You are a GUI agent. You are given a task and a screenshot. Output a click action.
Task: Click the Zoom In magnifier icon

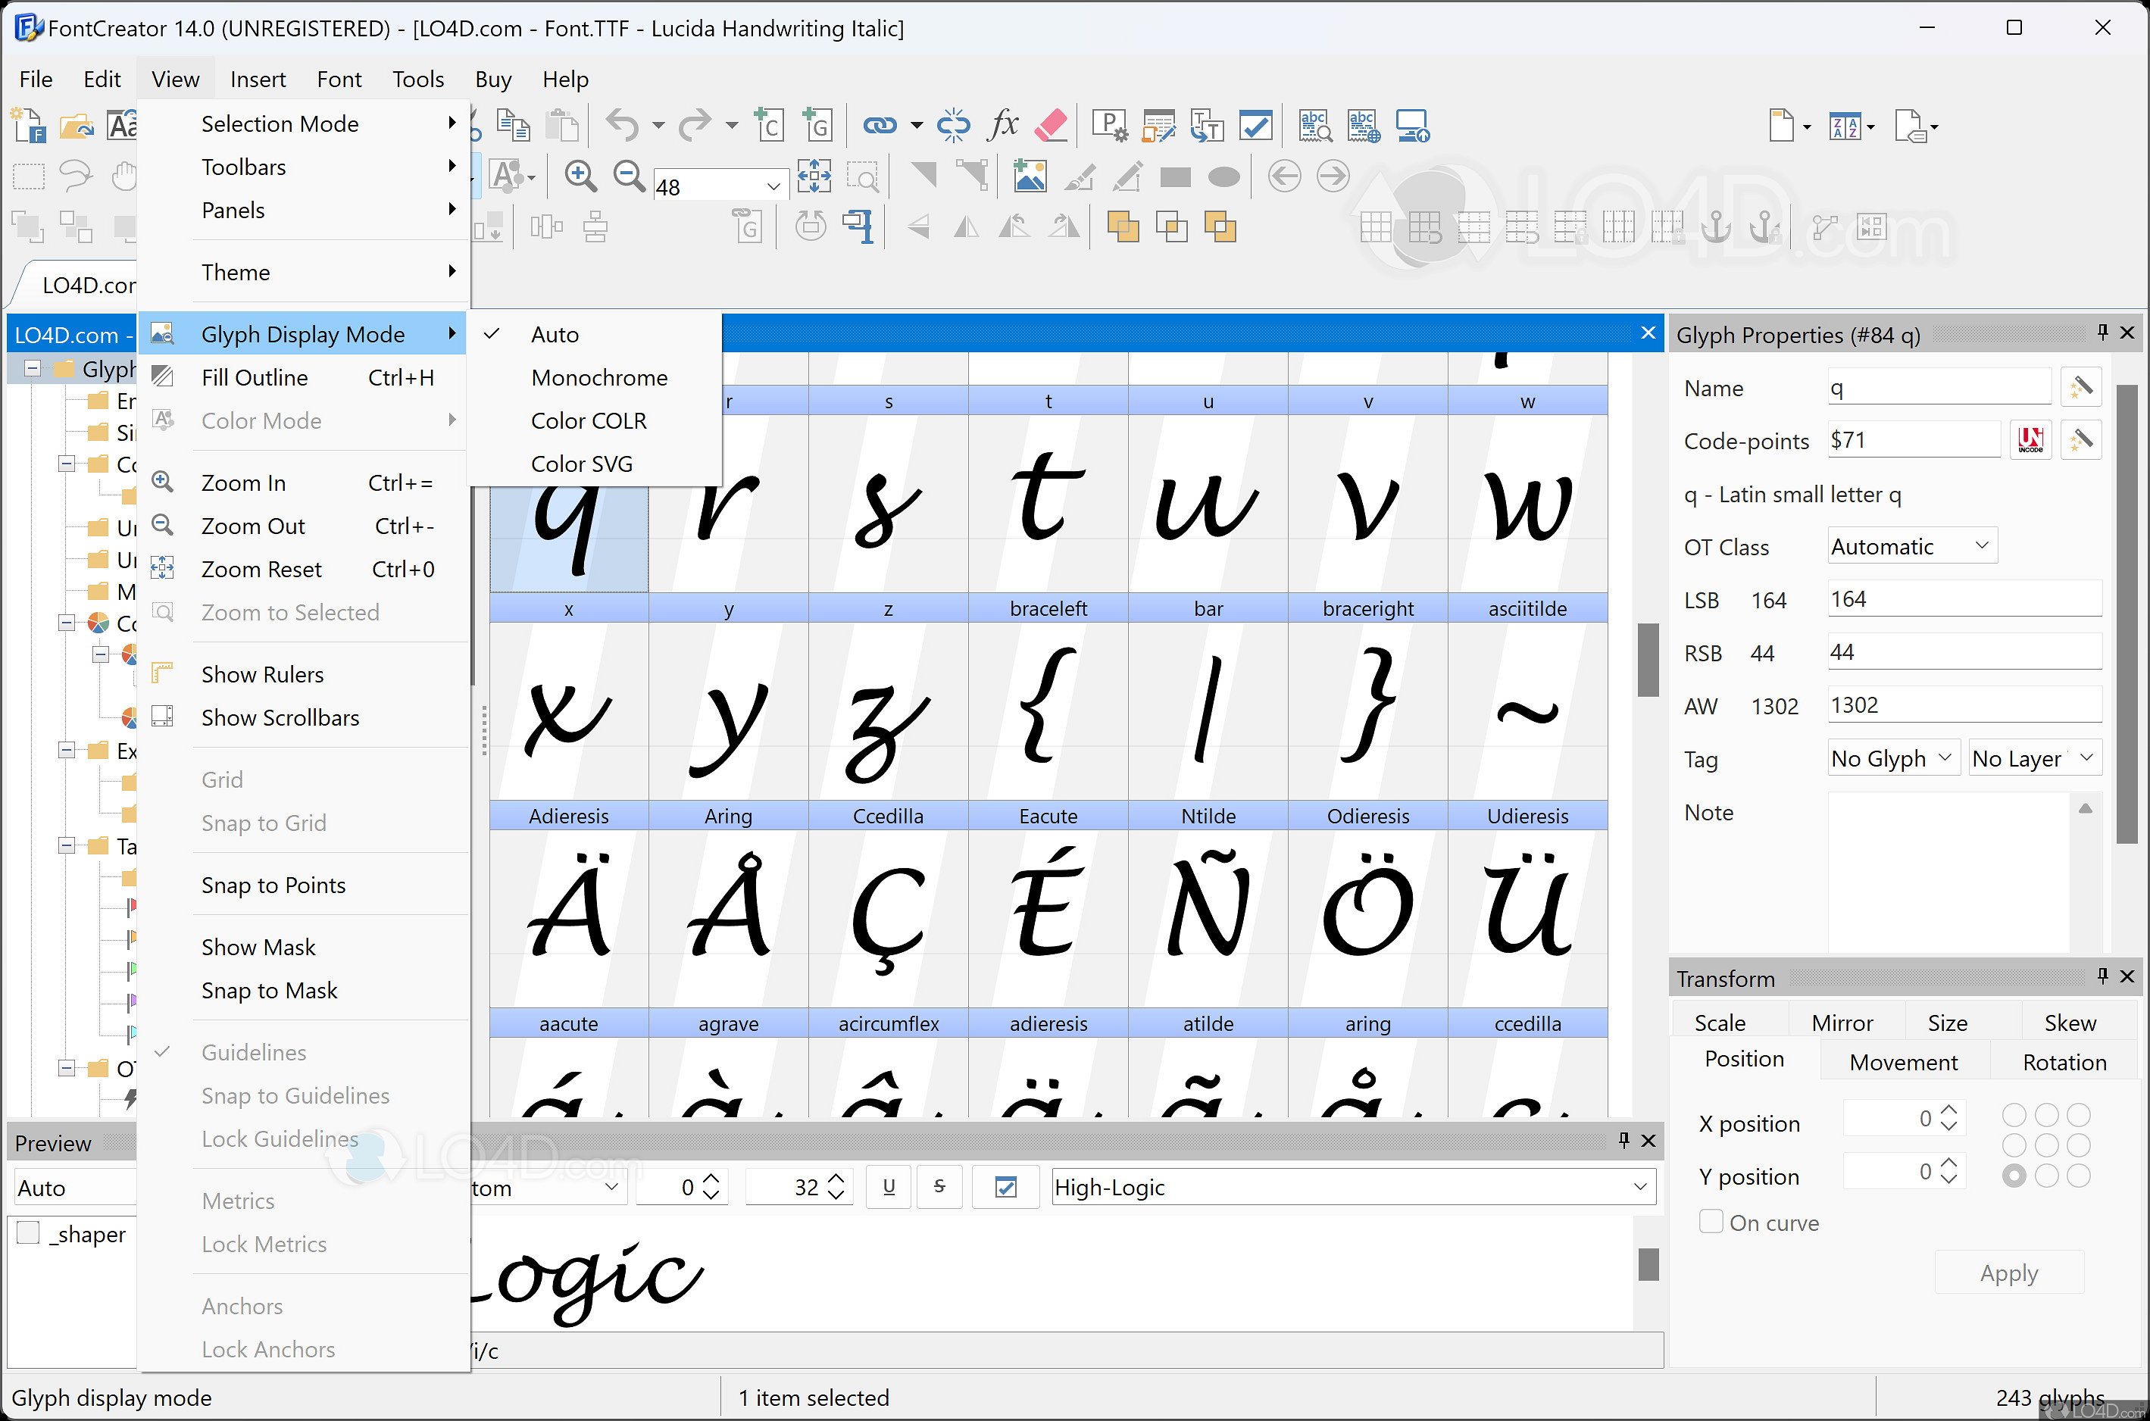580,176
